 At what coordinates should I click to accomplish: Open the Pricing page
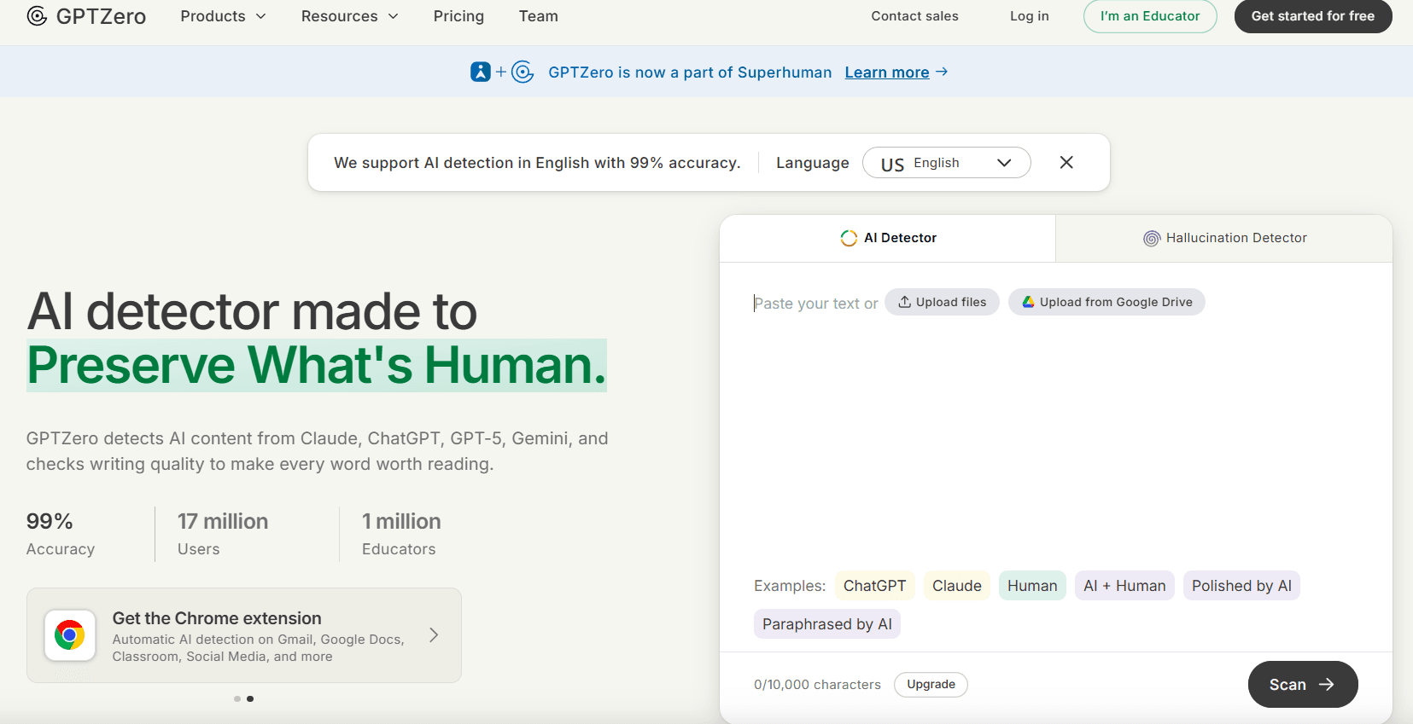458,16
